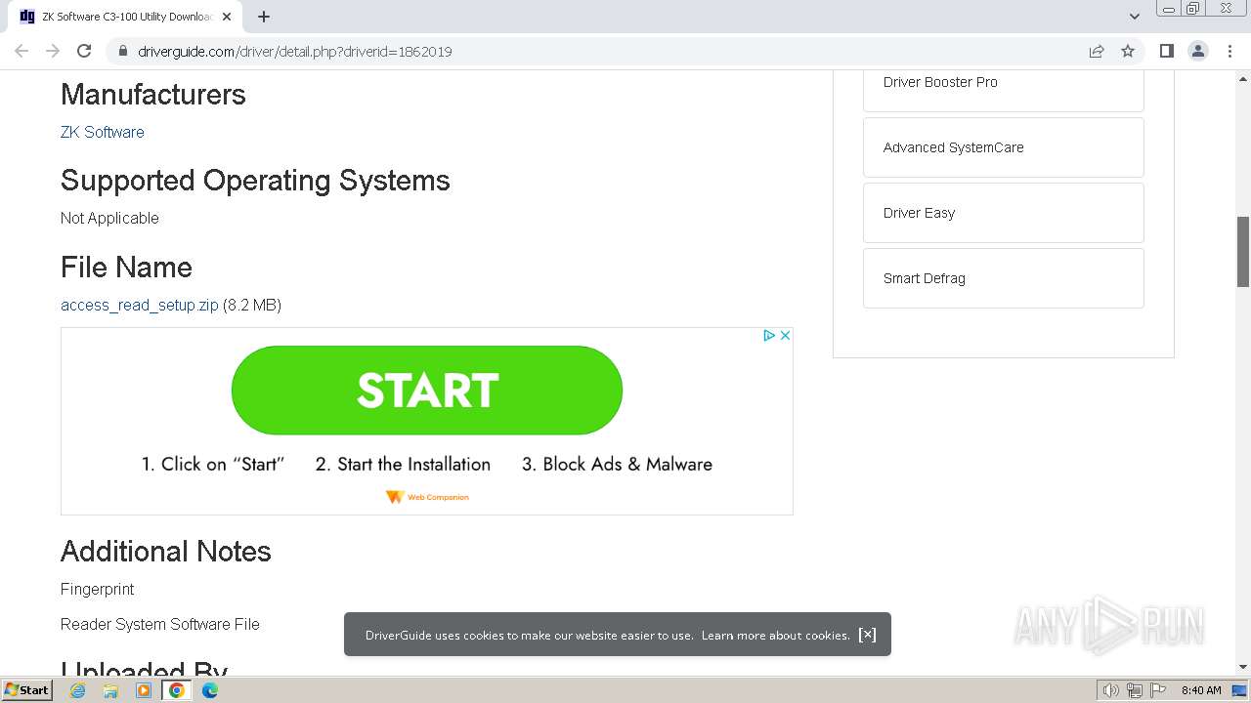Switch to Chrome in taskbar
Viewport: 1251px width, 703px height.
[177, 690]
